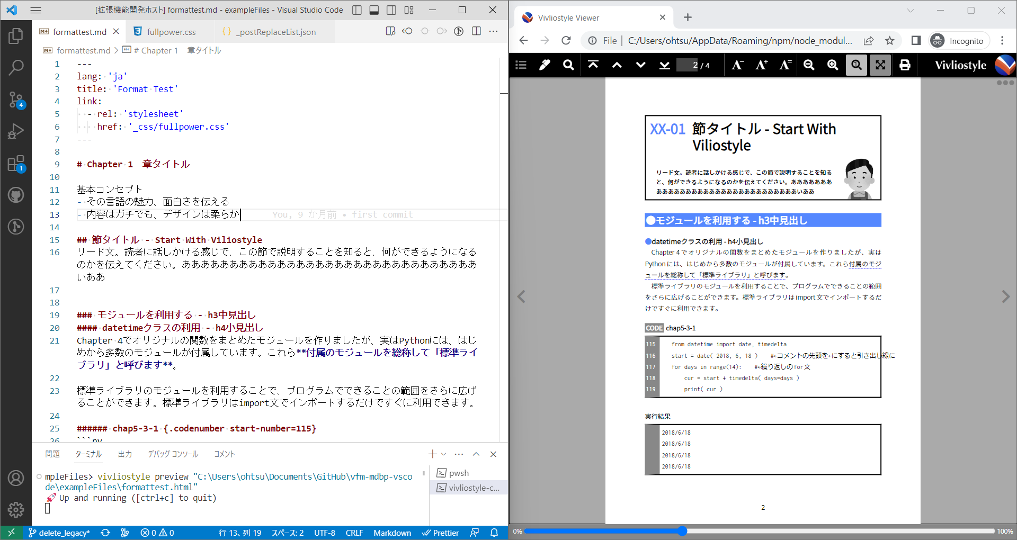Select the pwsh terminal instance
The height and width of the screenshot is (540, 1017).
point(468,473)
